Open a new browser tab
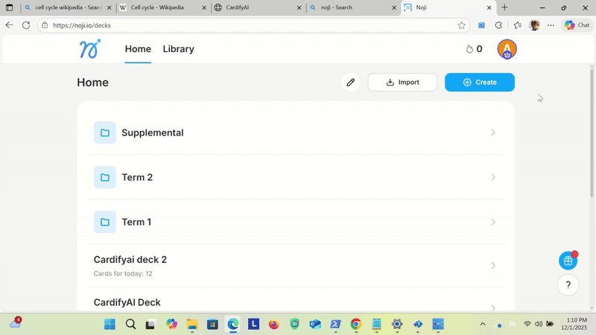 504,7
